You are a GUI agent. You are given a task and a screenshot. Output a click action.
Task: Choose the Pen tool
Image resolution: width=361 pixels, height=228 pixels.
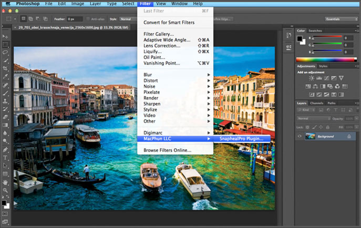pyautogui.click(x=6, y=150)
